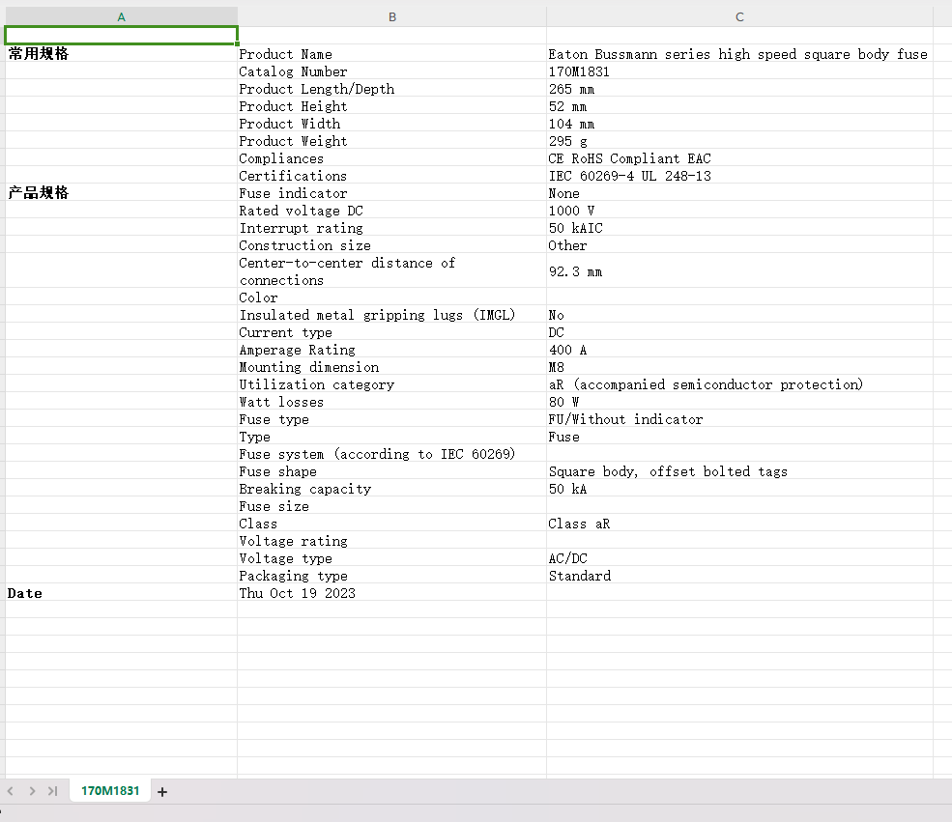Click the '104 mm' value cell
The width and height of the screenshot is (952, 822).
tap(739, 124)
